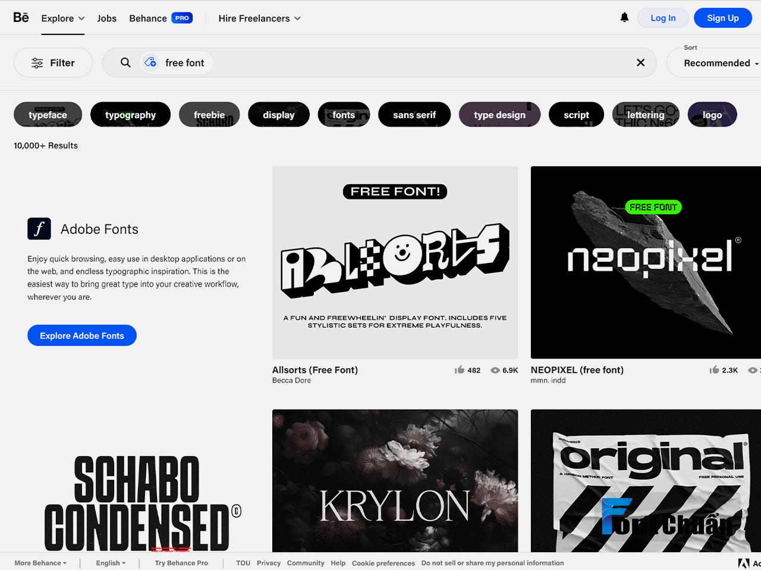Select the sans serif tag
Viewport: 761px width, 570px height.
pyautogui.click(x=414, y=115)
